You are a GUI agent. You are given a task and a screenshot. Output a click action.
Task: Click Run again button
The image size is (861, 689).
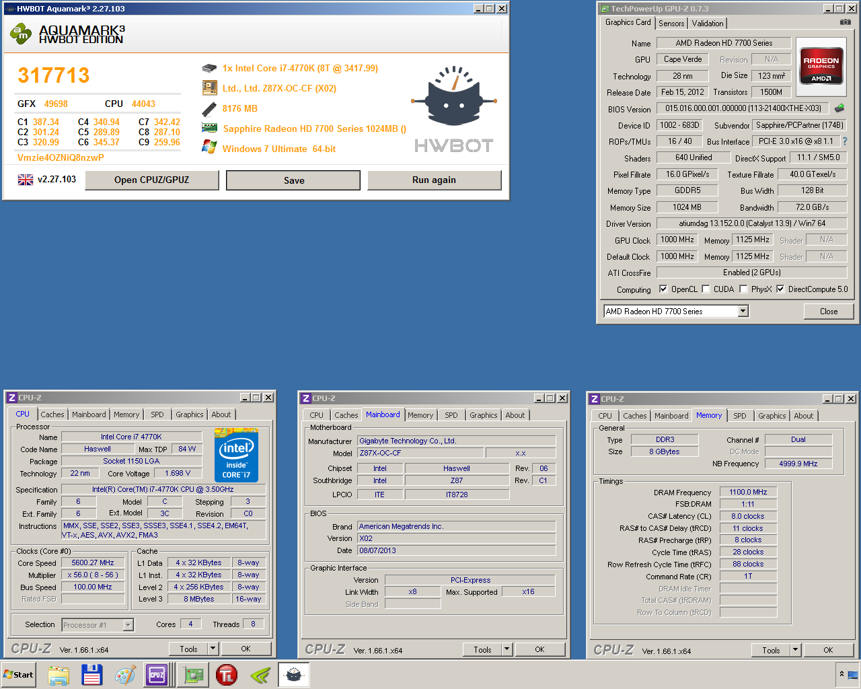coord(434,180)
